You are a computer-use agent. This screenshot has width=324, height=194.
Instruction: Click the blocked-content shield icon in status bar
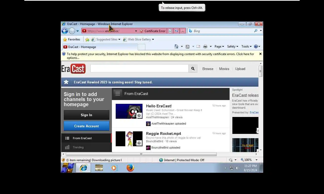64,160
